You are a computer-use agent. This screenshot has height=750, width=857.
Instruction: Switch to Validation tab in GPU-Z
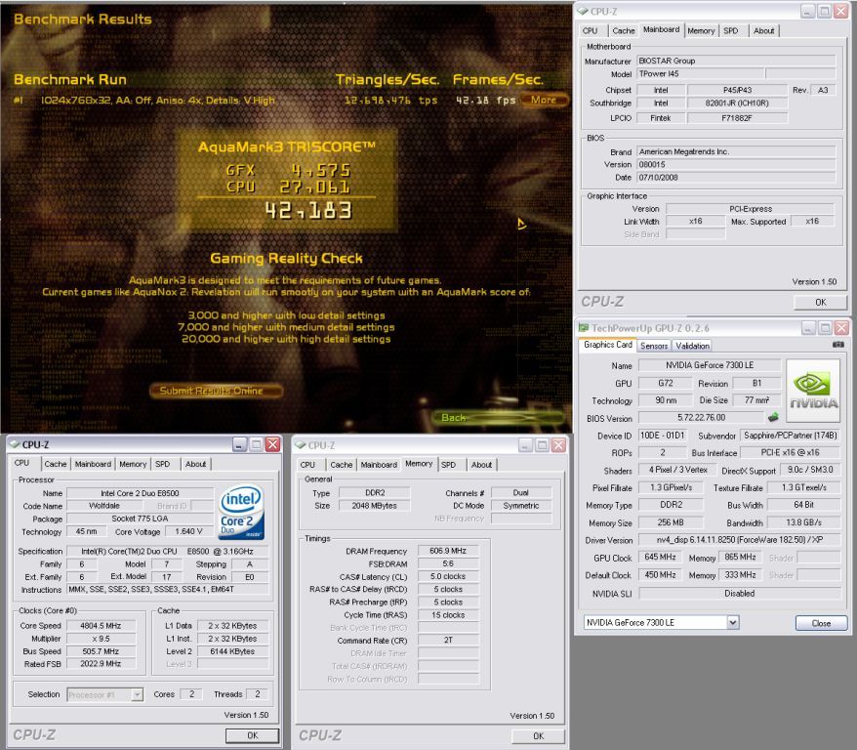click(x=692, y=346)
